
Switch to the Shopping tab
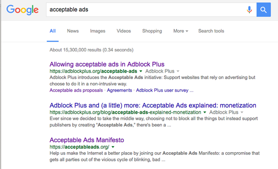tap(152, 31)
